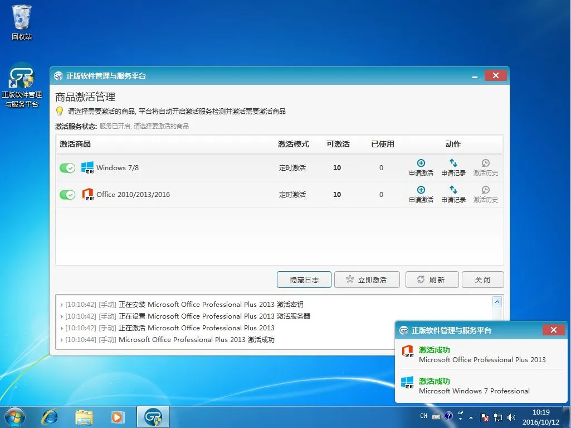This screenshot has height=428, width=571.
Task: Click Microsoft Windows 7 Professional notification text
Action: (474, 391)
